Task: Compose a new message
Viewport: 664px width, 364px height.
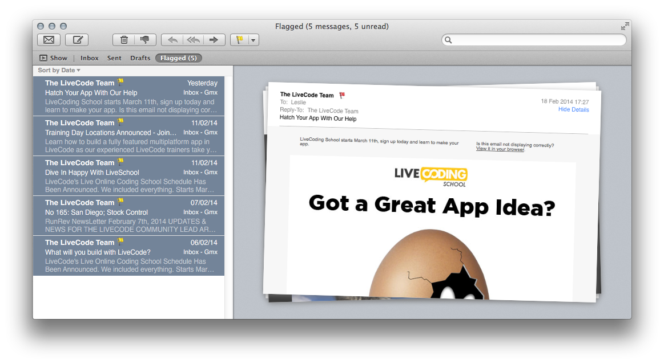Action: click(77, 40)
